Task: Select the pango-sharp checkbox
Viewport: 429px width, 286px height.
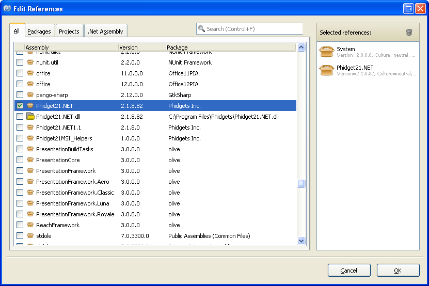Action: click(x=20, y=94)
